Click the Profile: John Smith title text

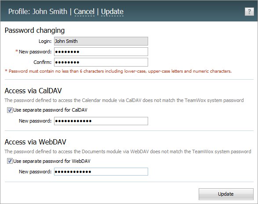[x=38, y=12]
